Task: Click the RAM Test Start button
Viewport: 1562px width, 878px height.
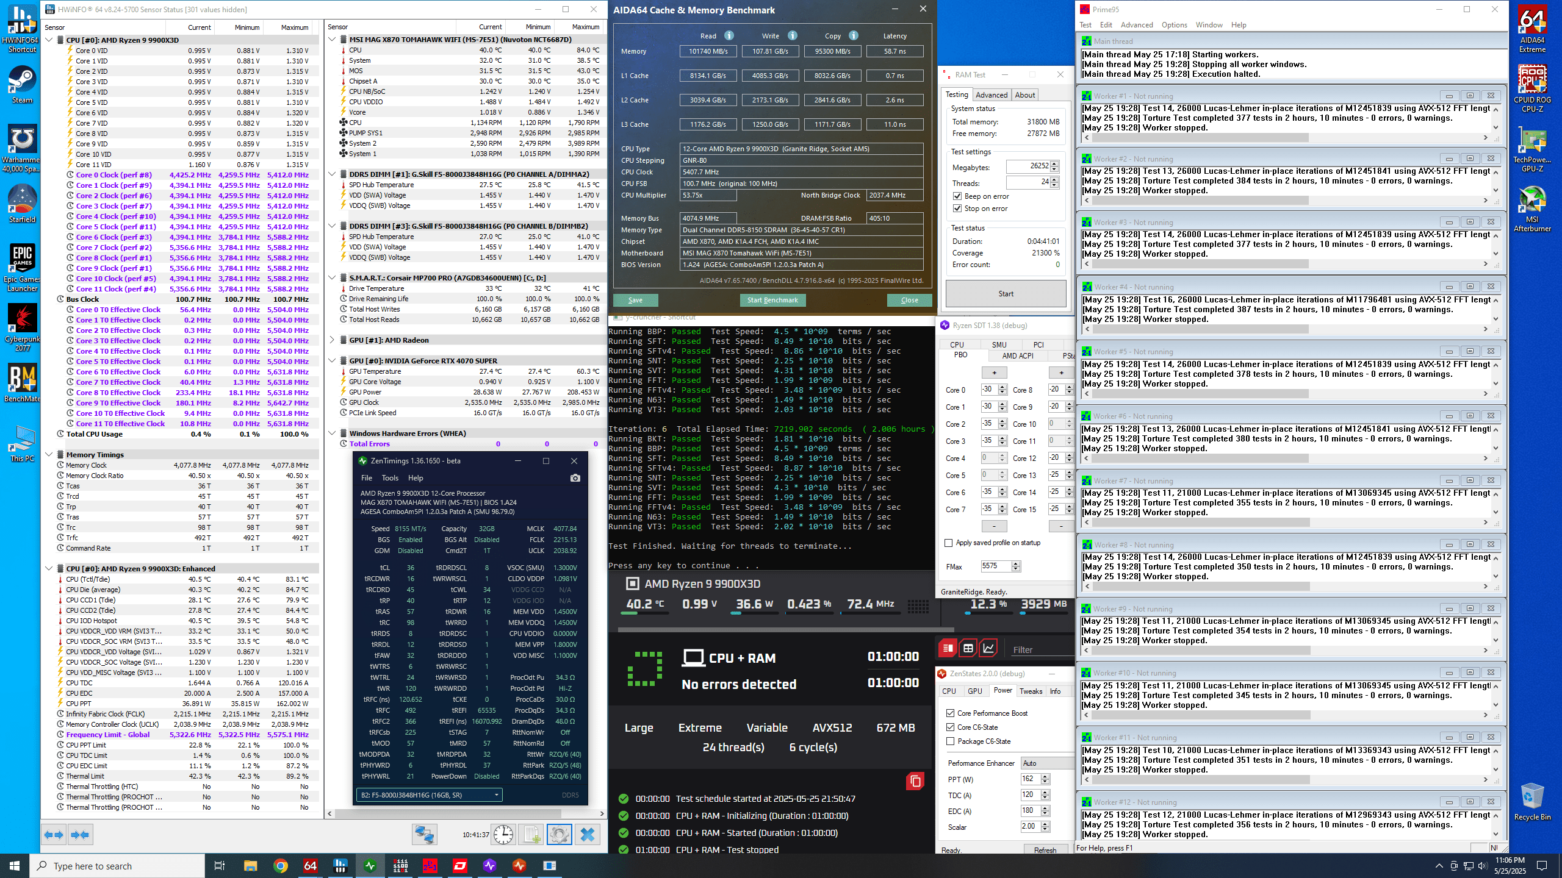Action: (1006, 294)
